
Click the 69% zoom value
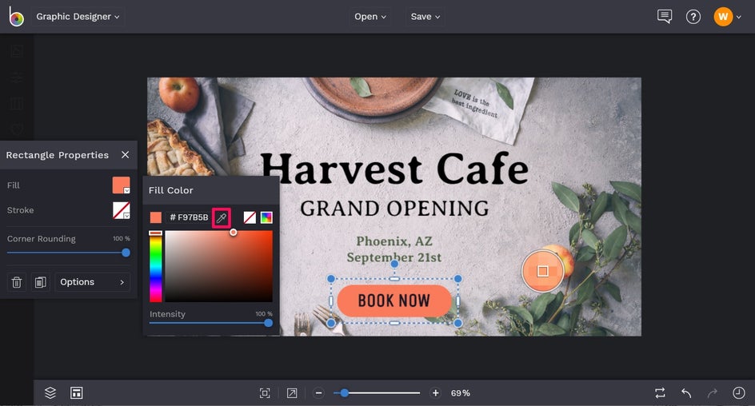point(461,393)
